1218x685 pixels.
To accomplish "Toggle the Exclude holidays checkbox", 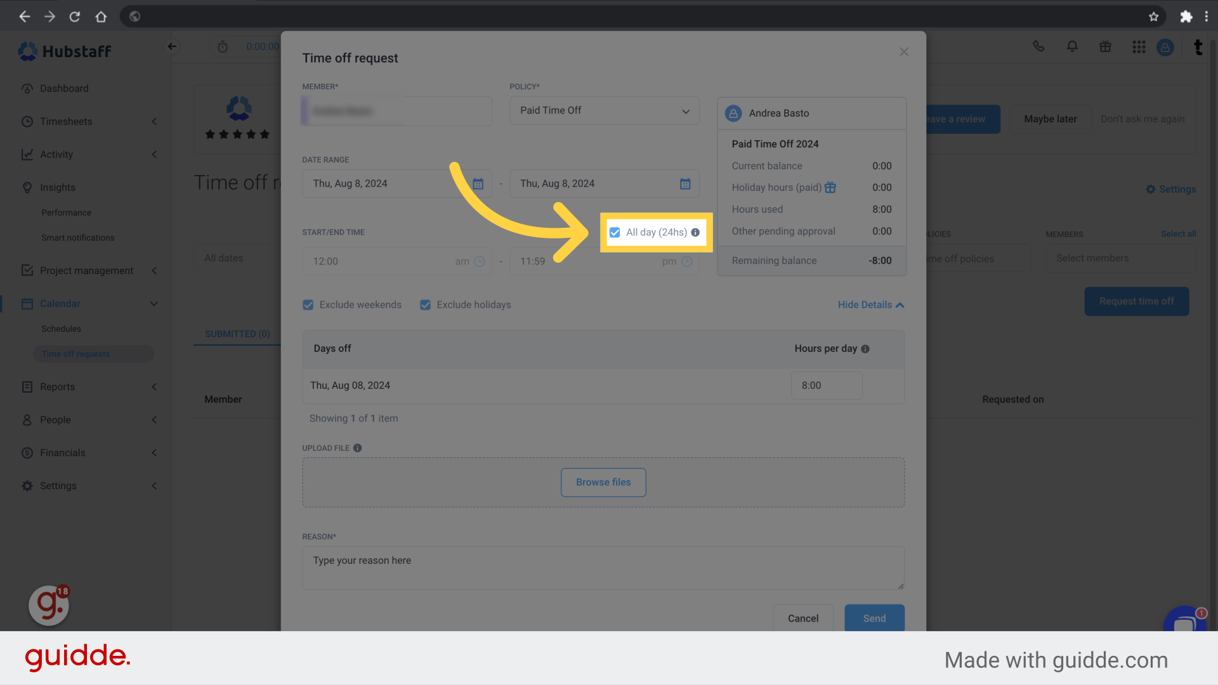I will point(426,305).
